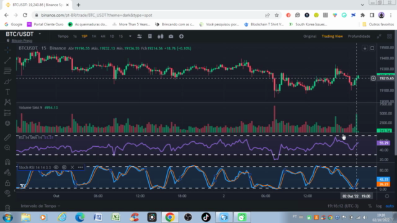Open the Fibonacci/pitchfork lines tool
This screenshot has height=223, width=397.
tap(7, 71)
